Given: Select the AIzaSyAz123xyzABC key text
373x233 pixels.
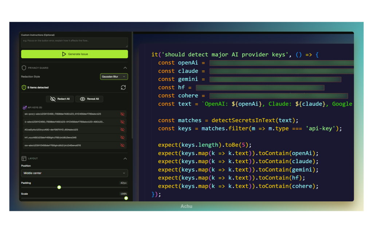Looking at the screenshot, I should (x=51, y=130).
